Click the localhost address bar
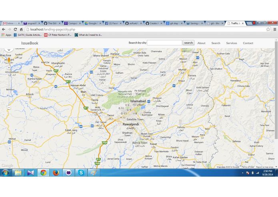This screenshot has width=278, height=197. click(145, 30)
